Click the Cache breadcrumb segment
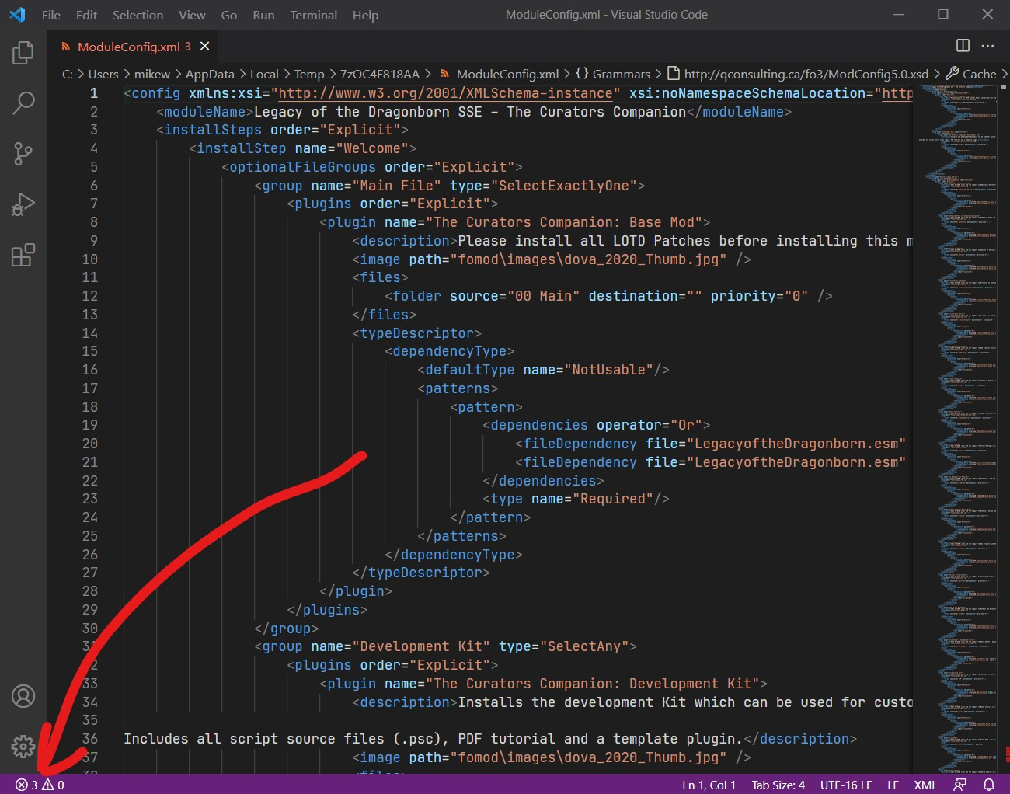1010x794 pixels. (971, 75)
